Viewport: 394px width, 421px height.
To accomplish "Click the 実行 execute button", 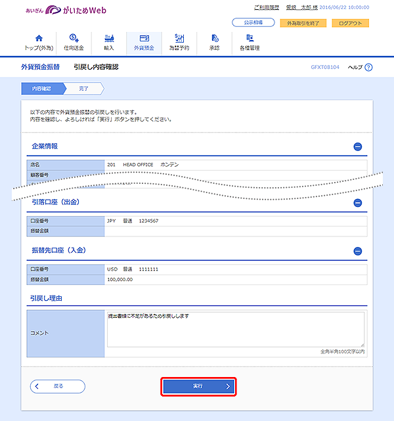I will pos(198,386).
